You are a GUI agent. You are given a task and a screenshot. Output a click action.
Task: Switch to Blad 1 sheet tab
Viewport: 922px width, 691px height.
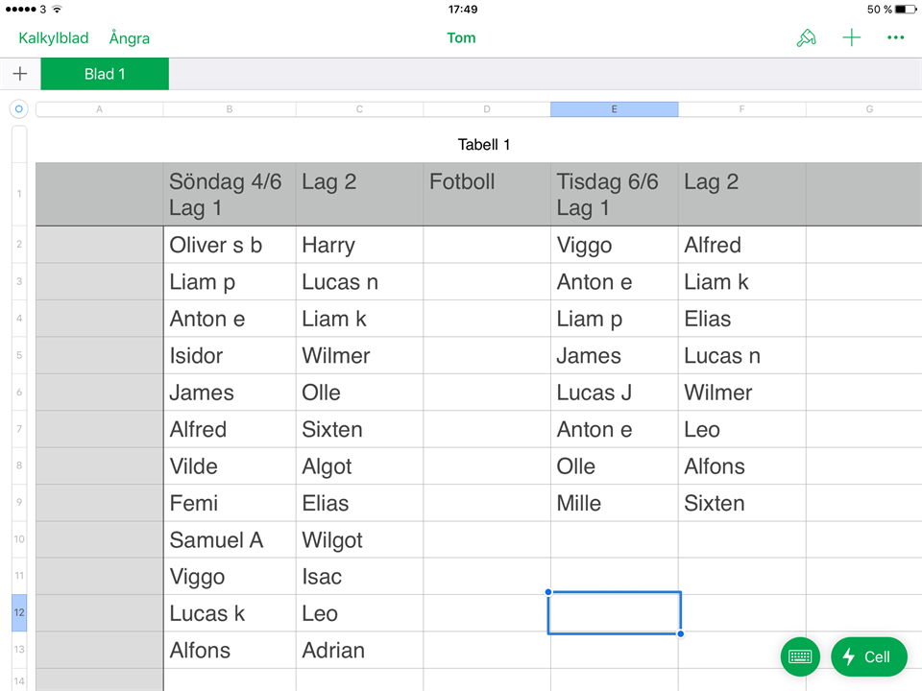[x=105, y=74]
